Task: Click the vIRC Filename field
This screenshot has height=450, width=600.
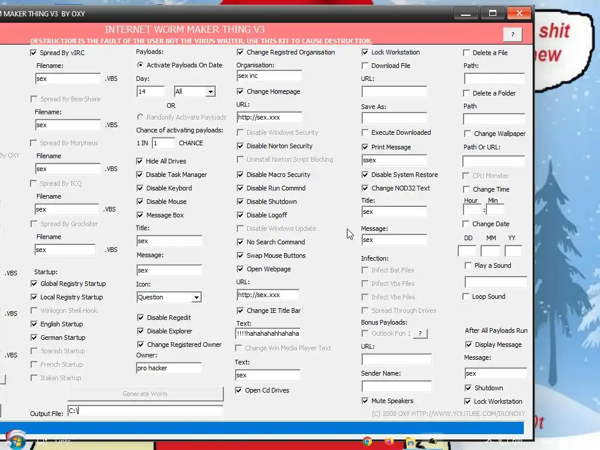Action: pos(68,79)
